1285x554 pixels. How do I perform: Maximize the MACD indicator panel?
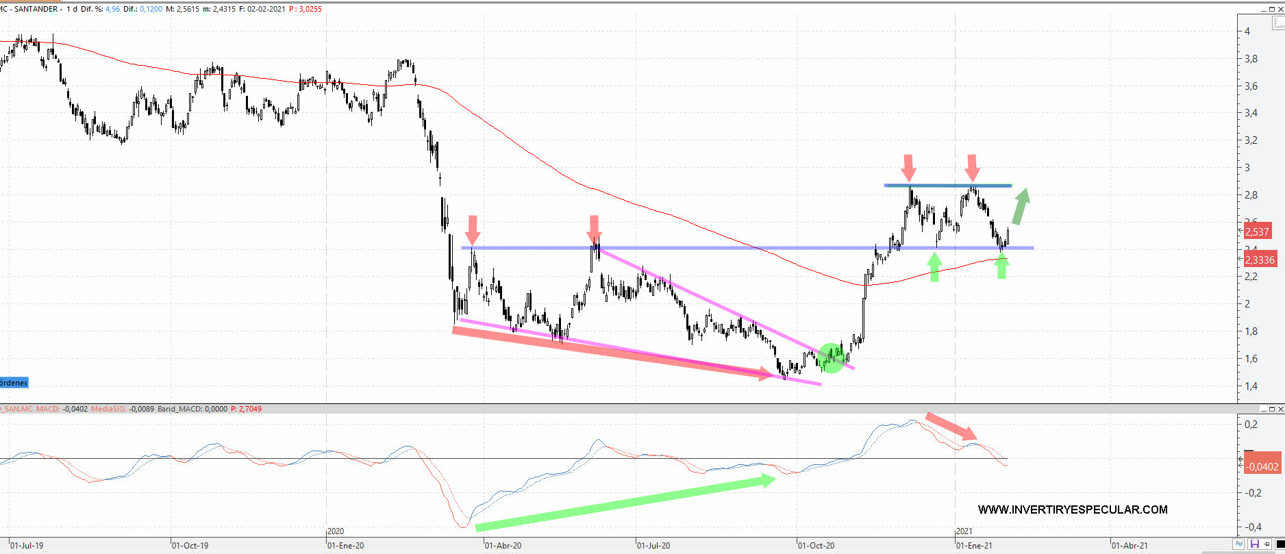click(1271, 409)
